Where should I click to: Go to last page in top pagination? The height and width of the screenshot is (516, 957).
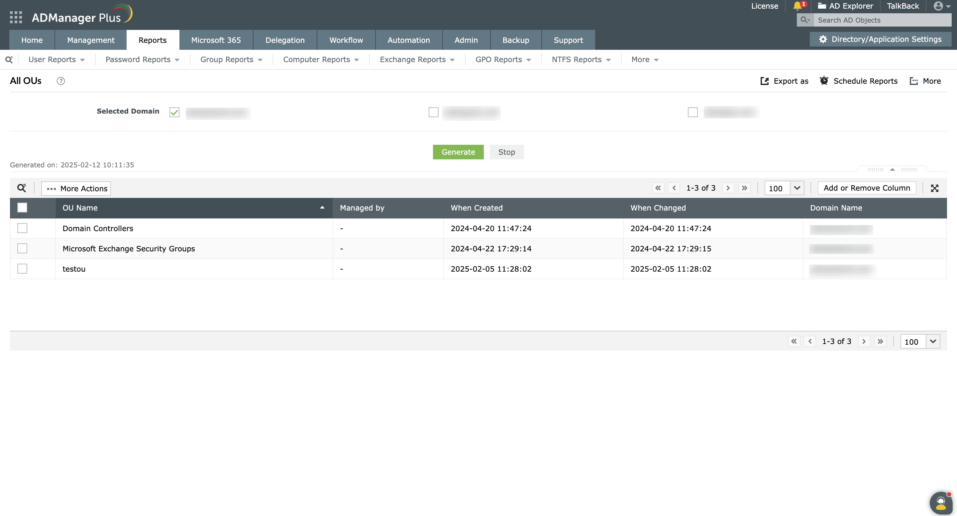[744, 188]
